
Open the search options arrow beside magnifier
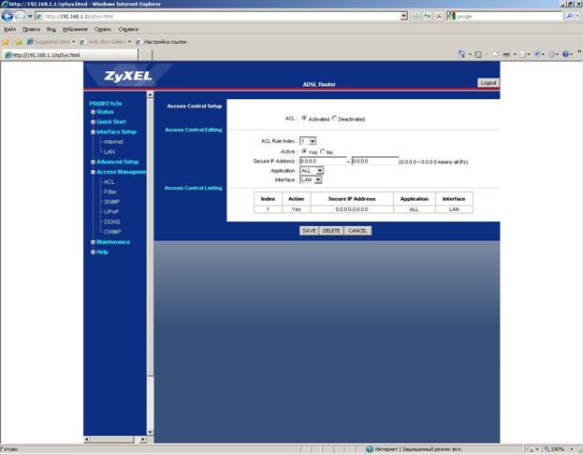577,16
